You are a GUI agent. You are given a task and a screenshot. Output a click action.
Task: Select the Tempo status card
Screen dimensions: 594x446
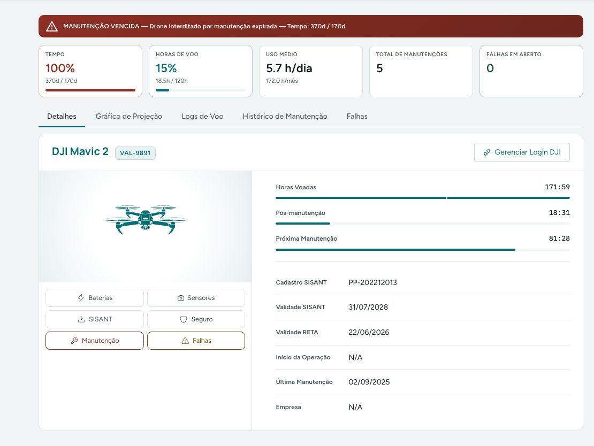[x=90, y=71]
